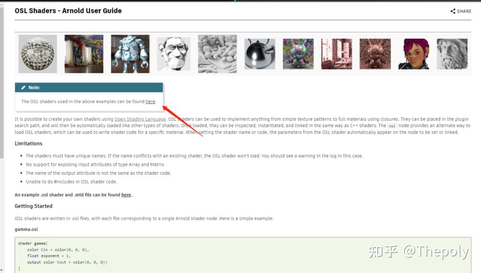Click the SHARE icon button
The height and width of the screenshot is (273, 481).
click(461, 11)
